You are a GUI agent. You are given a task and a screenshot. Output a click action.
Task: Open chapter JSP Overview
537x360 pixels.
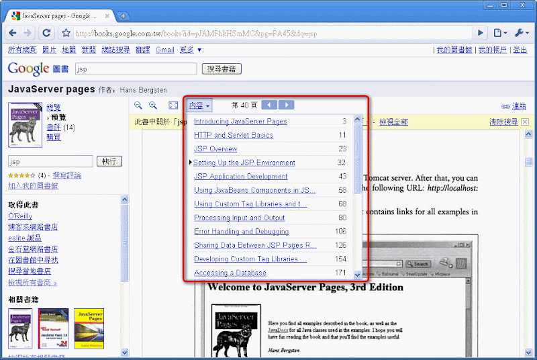pyautogui.click(x=215, y=148)
